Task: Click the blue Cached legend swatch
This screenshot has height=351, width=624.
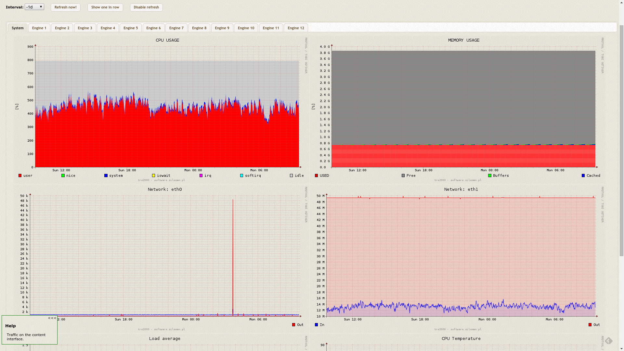Action: (583, 175)
